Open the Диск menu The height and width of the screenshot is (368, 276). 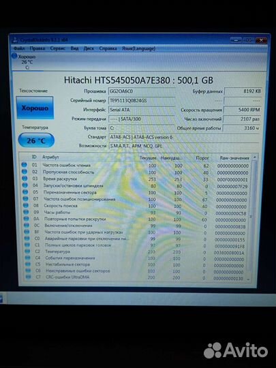click(89, 48)
